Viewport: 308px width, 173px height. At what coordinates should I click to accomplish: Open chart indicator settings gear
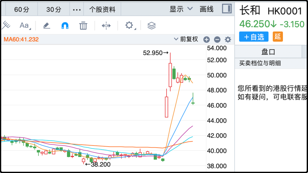228,40
